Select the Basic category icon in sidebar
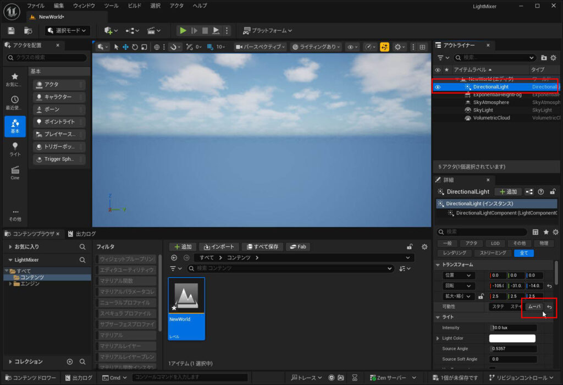 pos(15,126)
